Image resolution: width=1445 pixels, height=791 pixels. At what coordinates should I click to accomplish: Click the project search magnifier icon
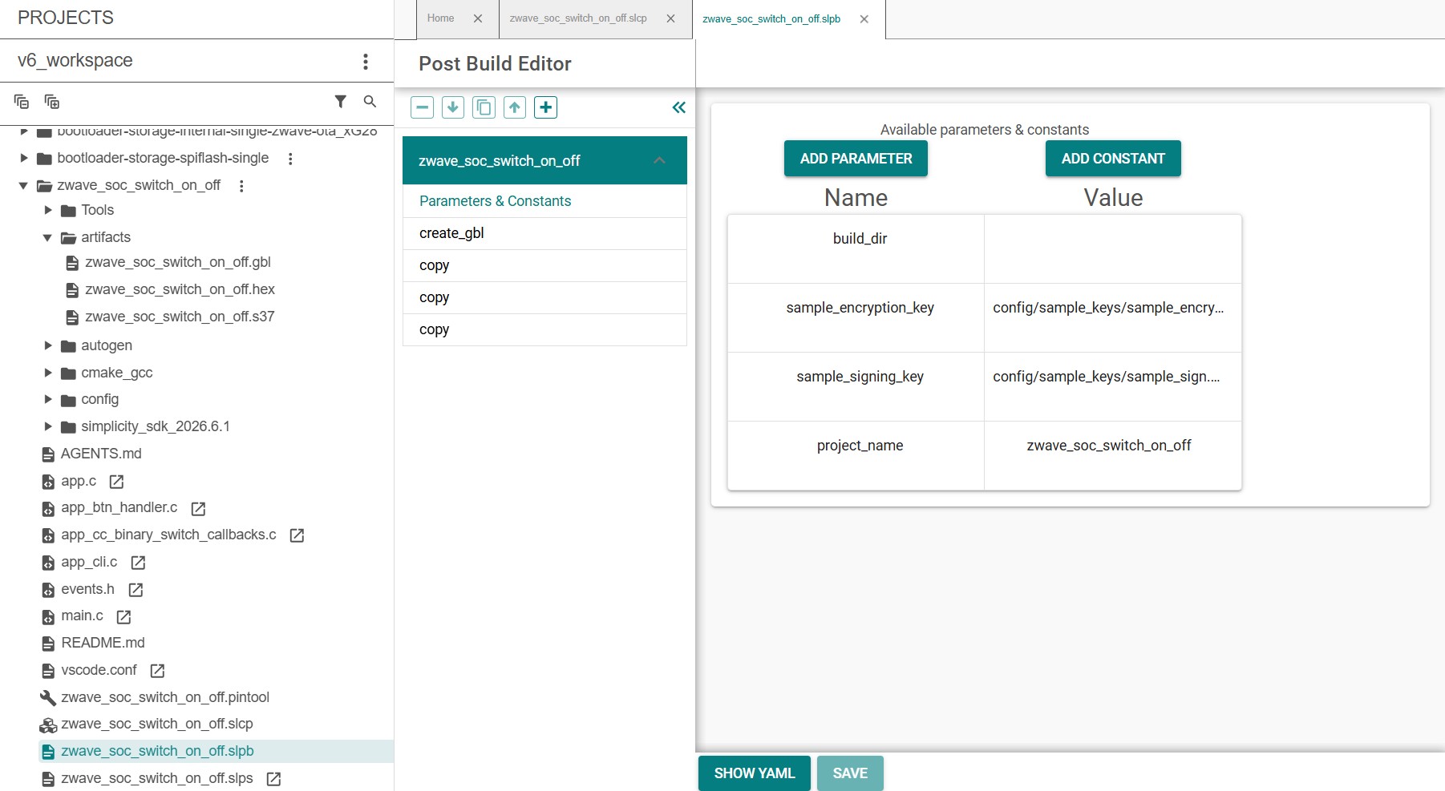pos(370,101)
